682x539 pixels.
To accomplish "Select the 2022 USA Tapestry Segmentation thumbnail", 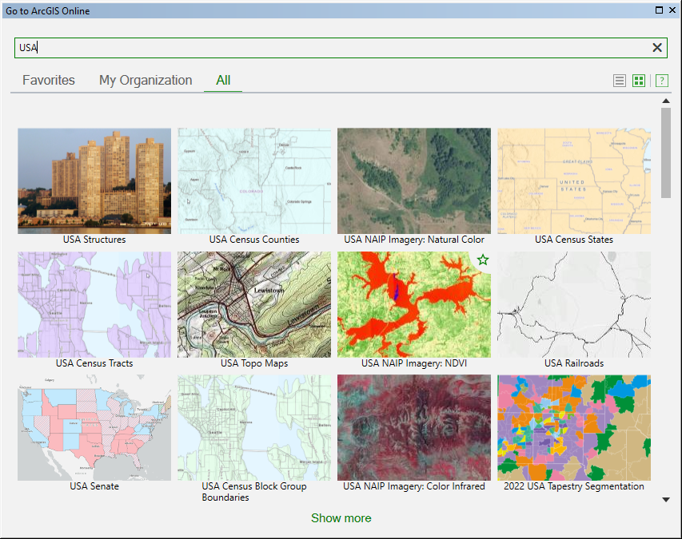I will pyautogui.click(x=574, y=428).
